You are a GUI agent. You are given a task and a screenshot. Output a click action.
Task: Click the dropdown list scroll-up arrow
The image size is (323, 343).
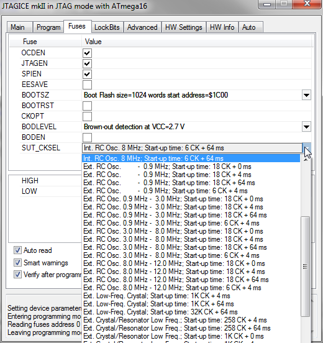point(306,160)
